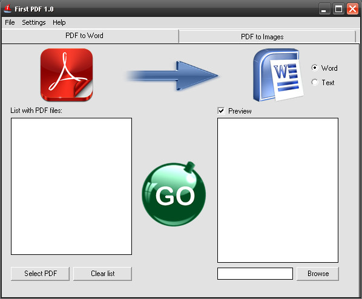Select the Word output radio button

tap(314, 68)
